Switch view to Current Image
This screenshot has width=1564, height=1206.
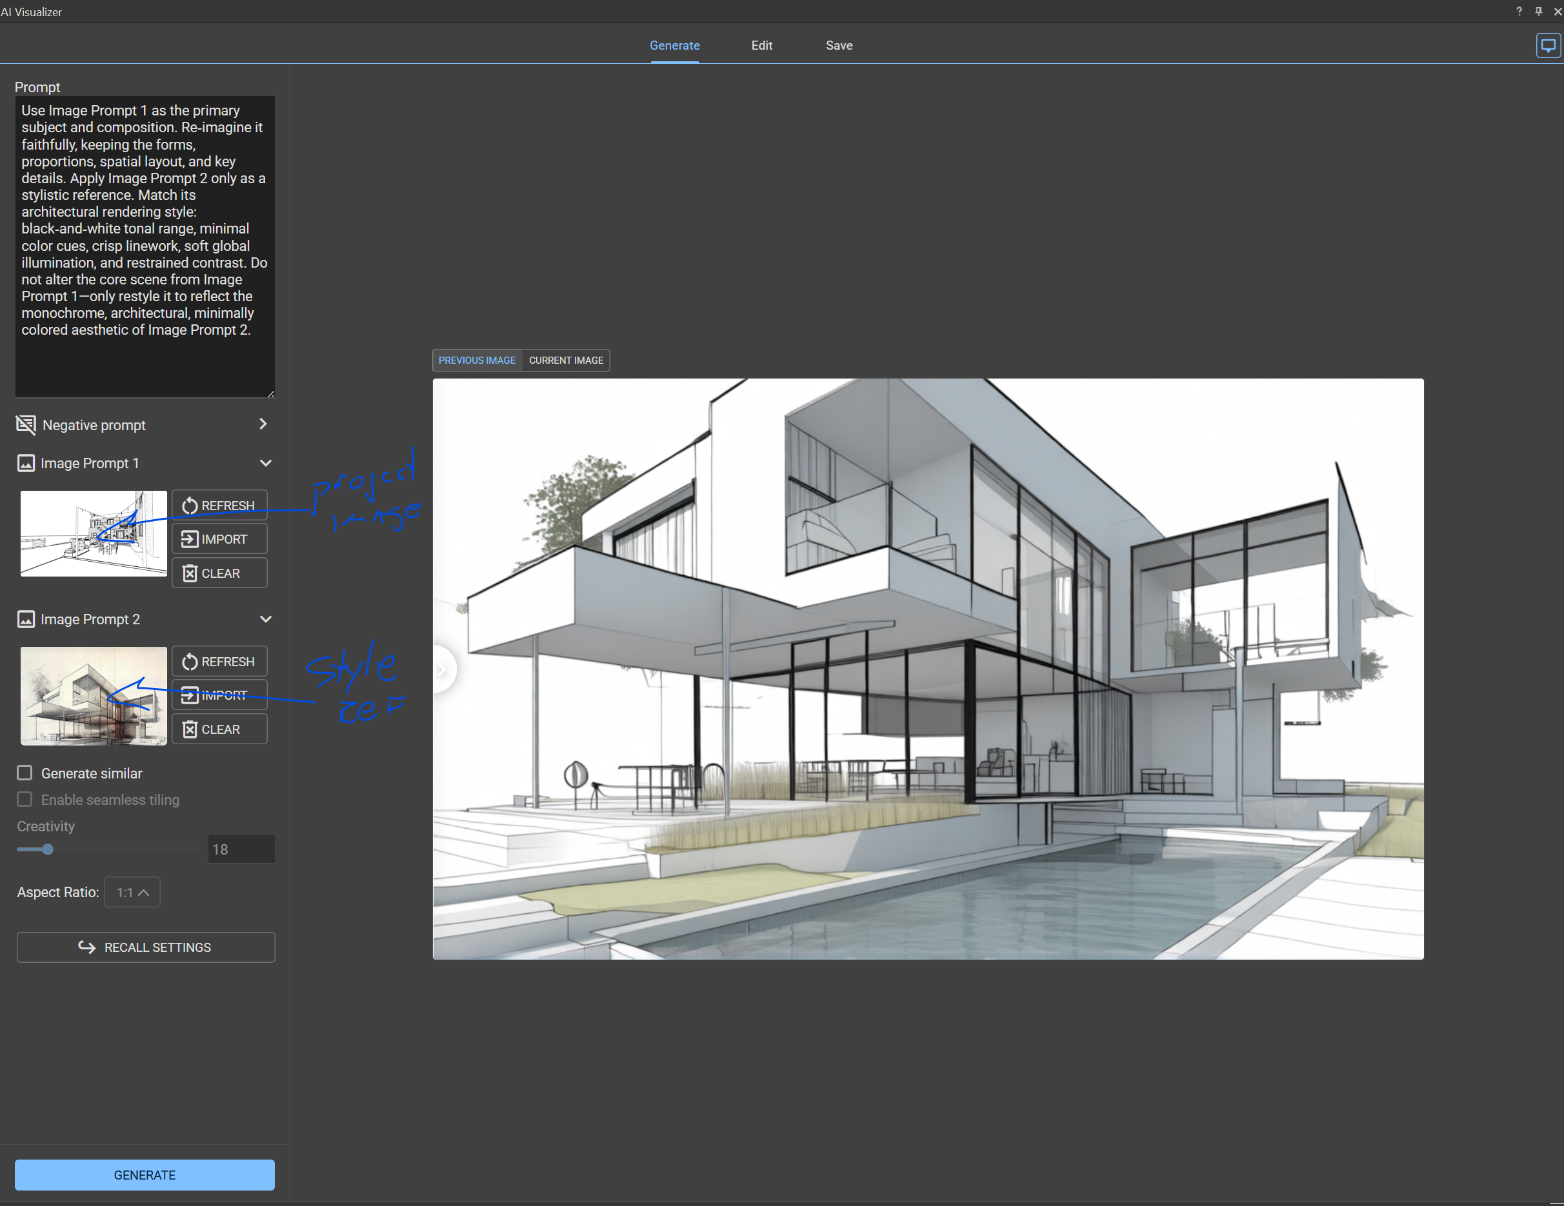[x=566, y=360]
